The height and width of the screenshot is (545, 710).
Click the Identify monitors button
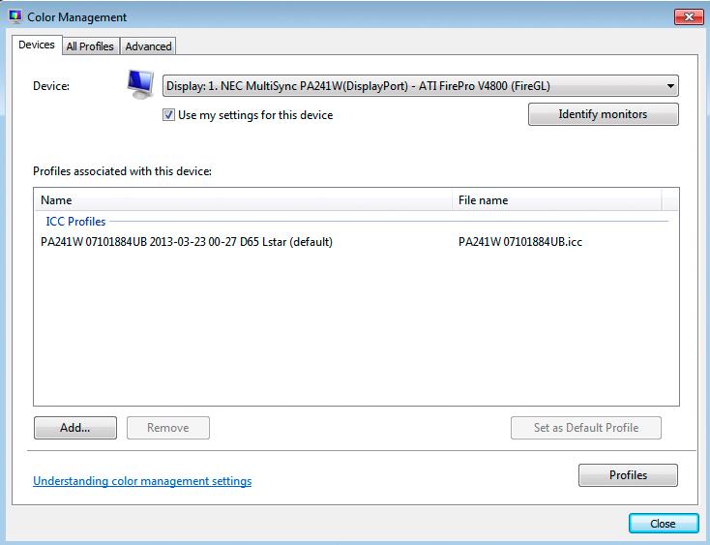tap(604, 114)
